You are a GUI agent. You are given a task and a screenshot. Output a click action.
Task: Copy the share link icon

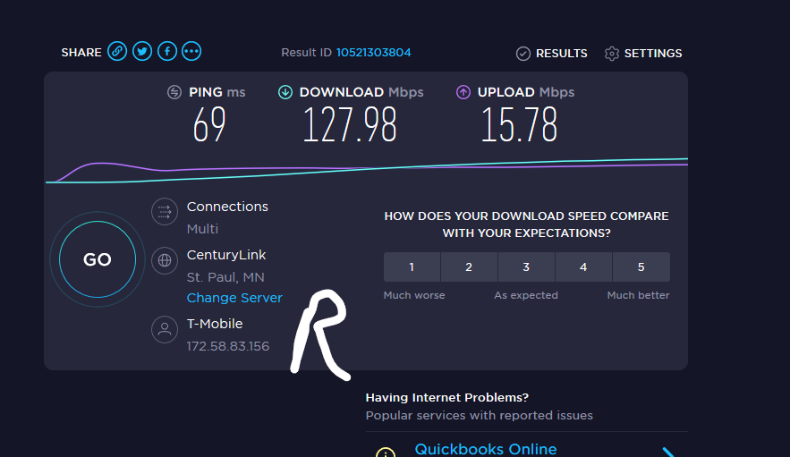(x=117, y=51)
